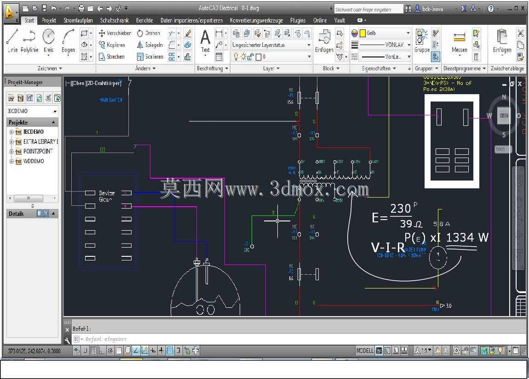The height and width of the screenshot is (379, 529).
Task: Select the Linie drawing tool
Action: coord(12,41)
